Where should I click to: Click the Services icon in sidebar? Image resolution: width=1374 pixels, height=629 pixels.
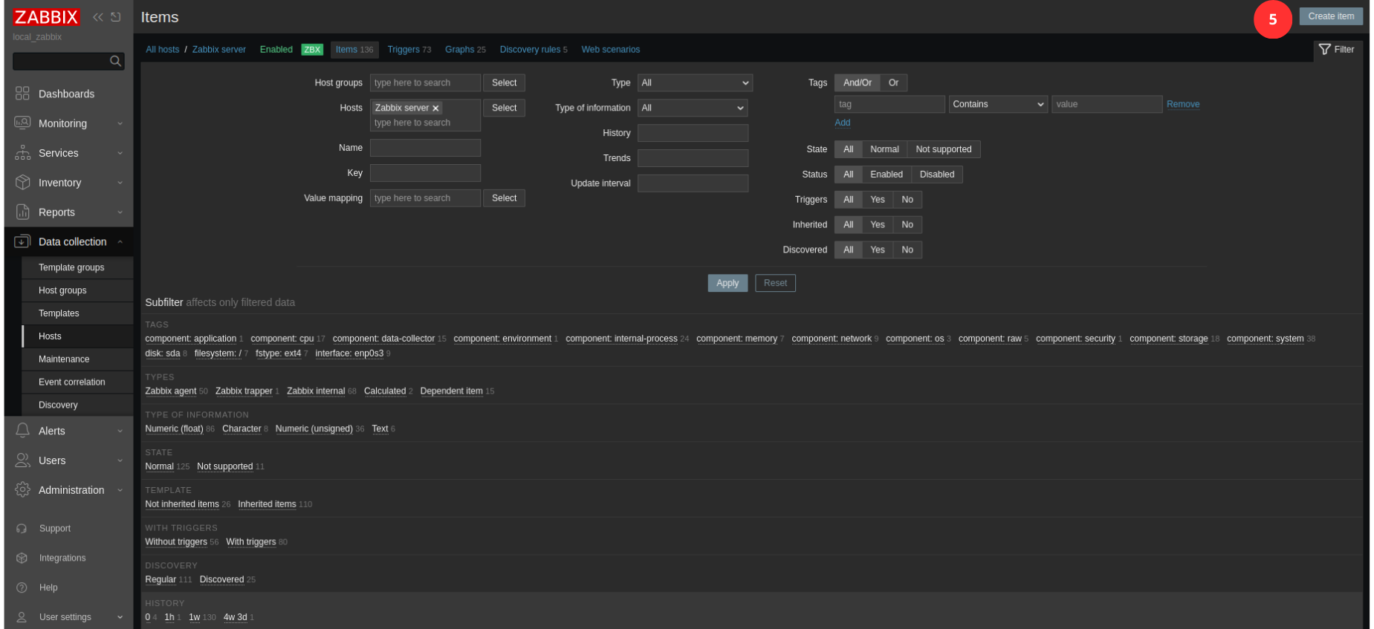coord(22,153)
